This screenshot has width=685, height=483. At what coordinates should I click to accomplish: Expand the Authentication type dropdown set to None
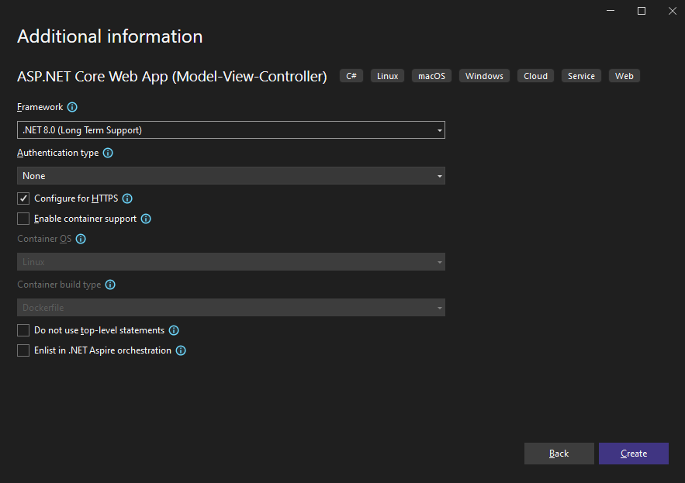pos(230,176)
